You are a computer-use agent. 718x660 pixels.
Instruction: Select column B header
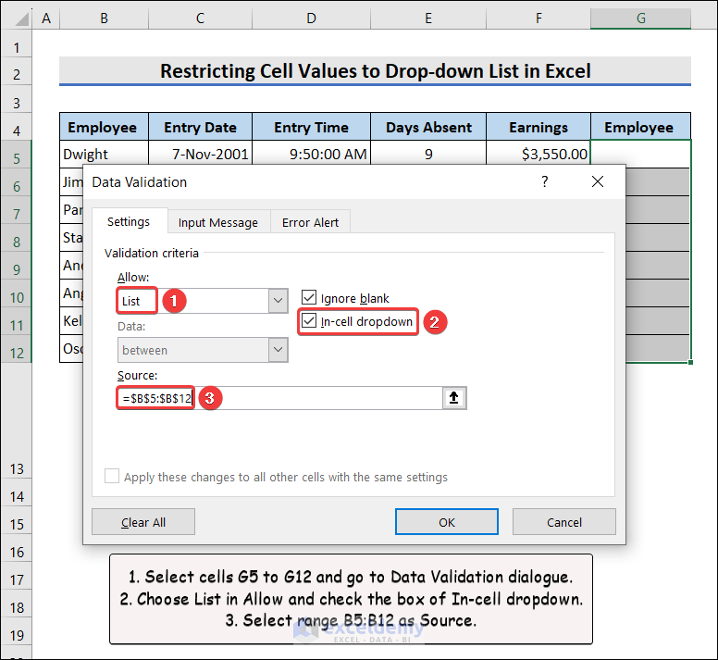(104, 19)
